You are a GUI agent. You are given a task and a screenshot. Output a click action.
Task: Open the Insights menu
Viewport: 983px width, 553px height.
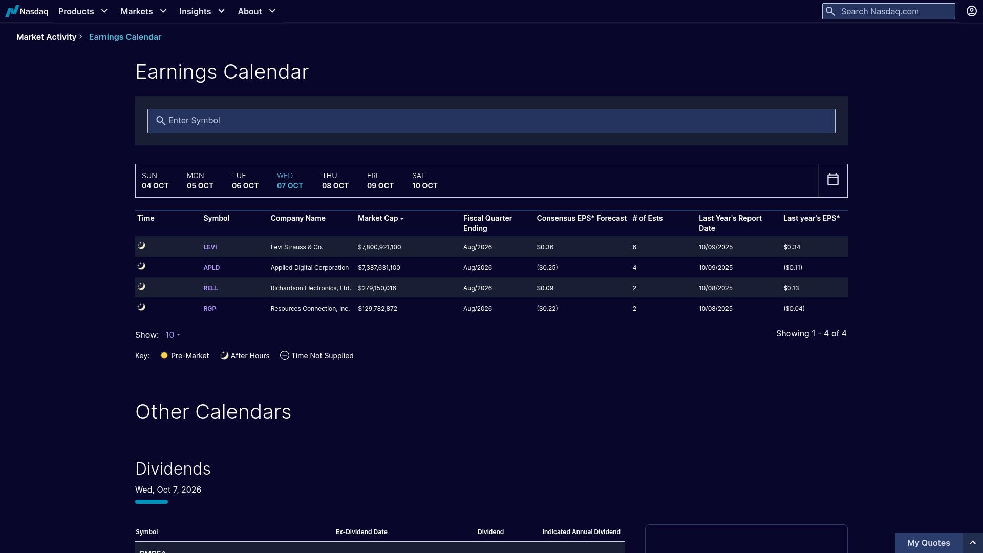[202, 11]
